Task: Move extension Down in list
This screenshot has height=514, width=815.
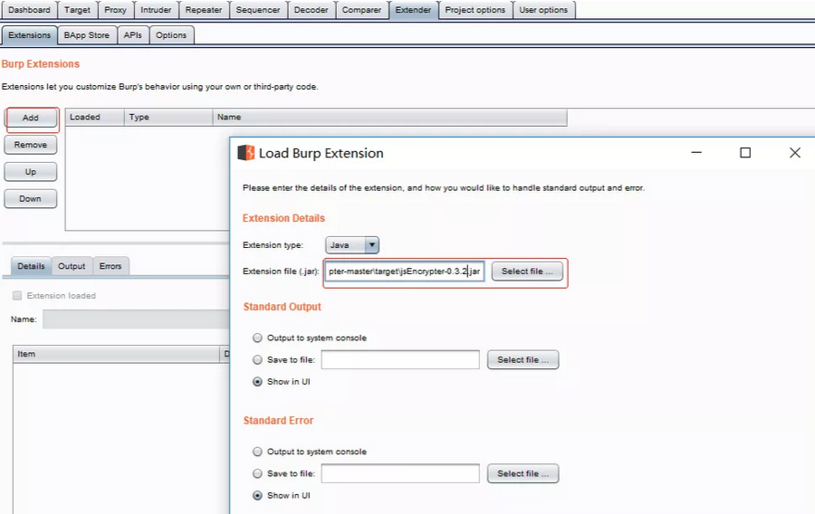Action: click(31, 199)
